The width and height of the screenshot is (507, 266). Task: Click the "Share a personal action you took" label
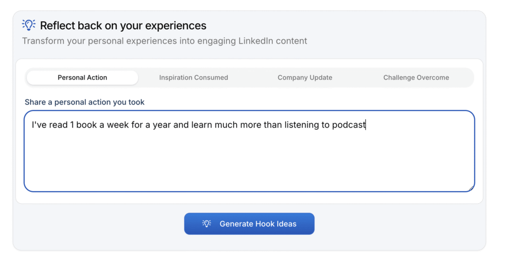[85, 102]
